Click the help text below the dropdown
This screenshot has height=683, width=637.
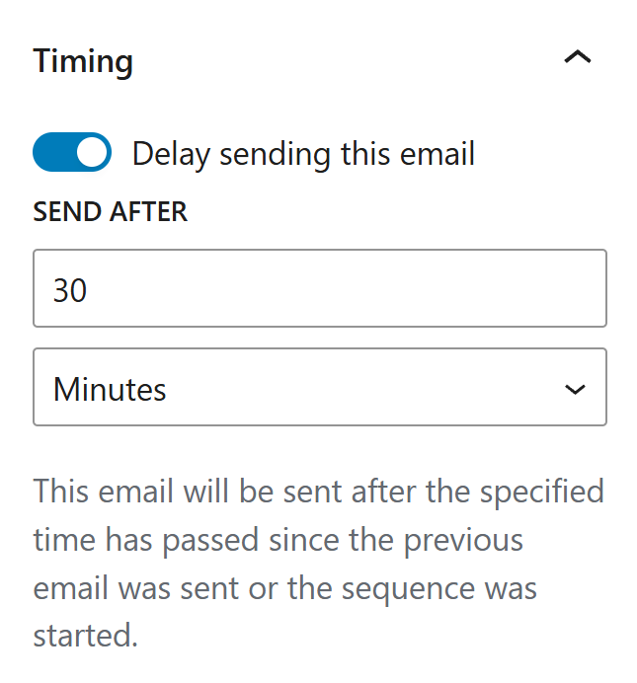click(318, 563)
